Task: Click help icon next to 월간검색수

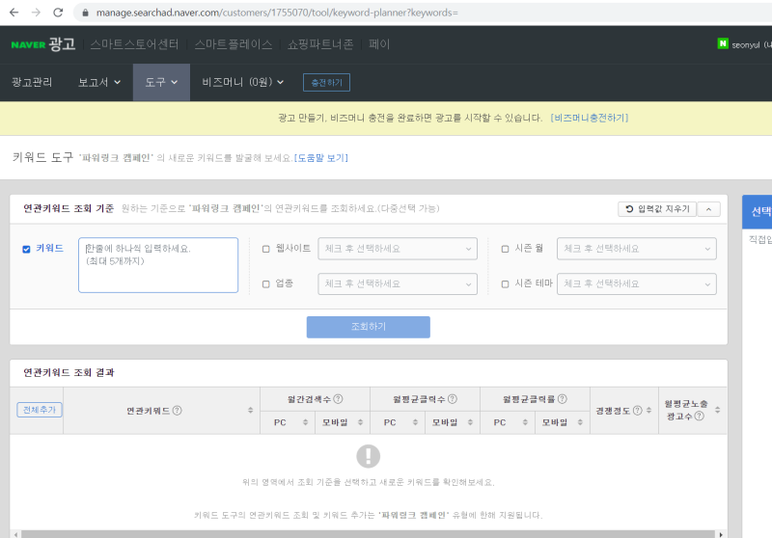Action: click(338, 399)
